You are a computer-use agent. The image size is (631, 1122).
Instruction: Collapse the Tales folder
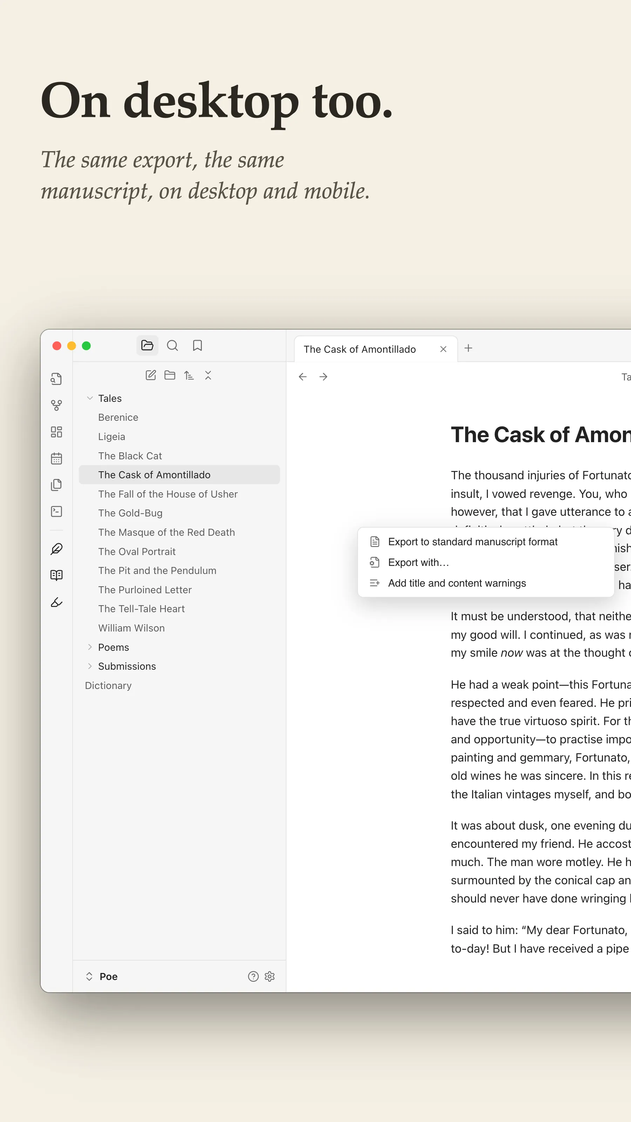(x=90, y=398)
